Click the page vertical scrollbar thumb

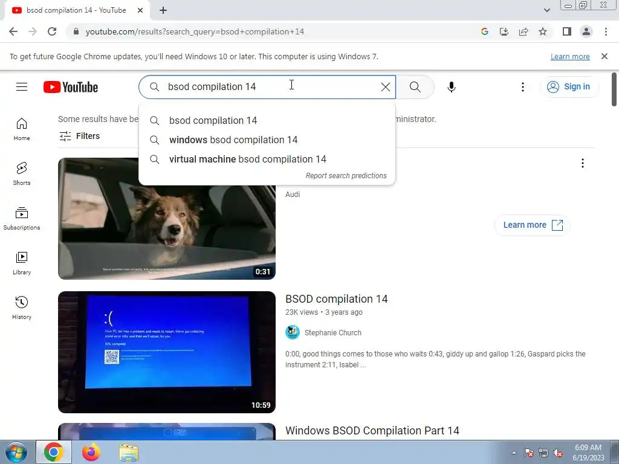pos(614,89)
